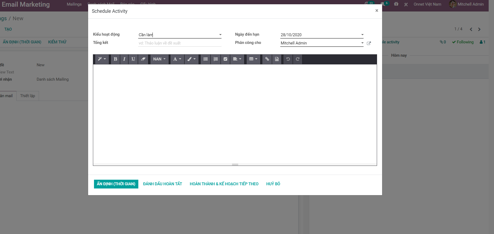The height and width of the screenshot is (234, 494).
Task: Open the Mailings menu
Action: [74, 4]
